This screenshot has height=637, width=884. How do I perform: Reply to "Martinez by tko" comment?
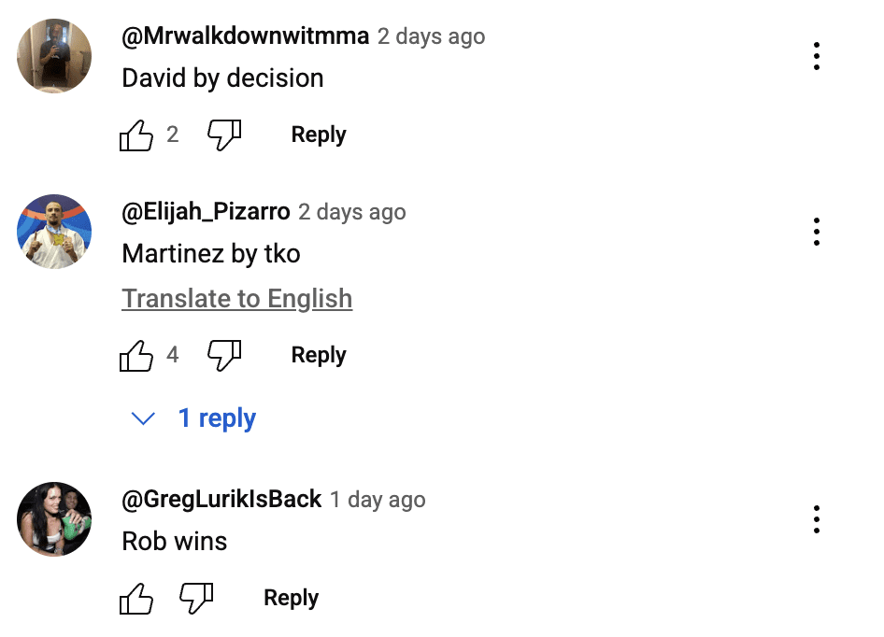pos(319,355)
